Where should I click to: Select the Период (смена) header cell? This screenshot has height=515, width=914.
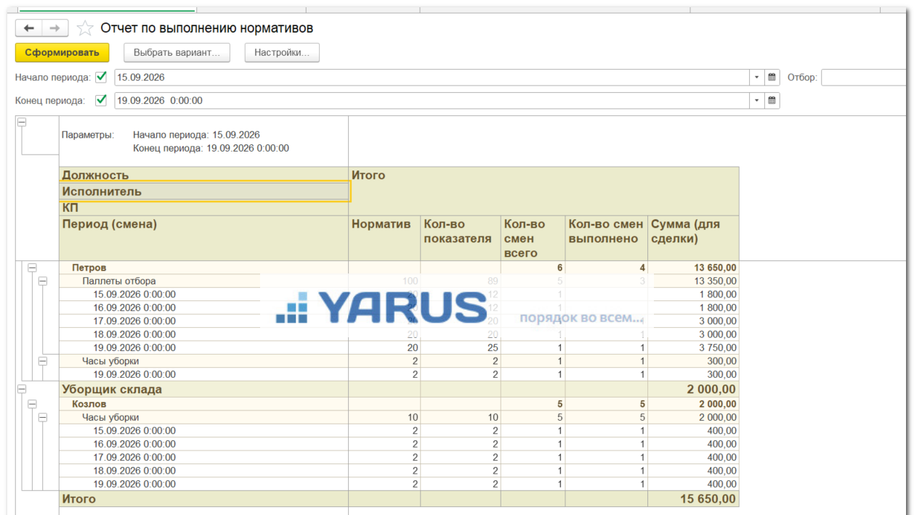click(203, 238)
